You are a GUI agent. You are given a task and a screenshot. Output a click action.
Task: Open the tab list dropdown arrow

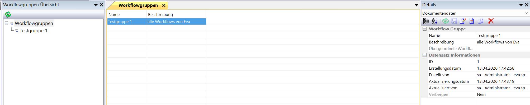click(416, 5)
